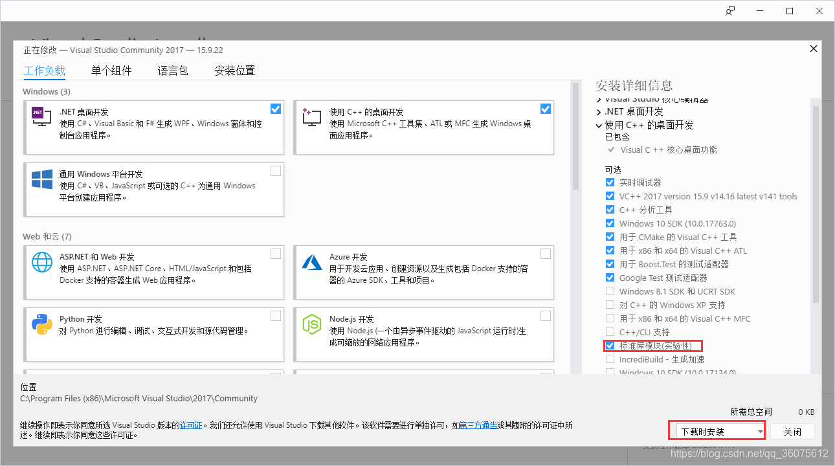Click the Node.js 开发 hexagon icon

click(311, 324)
